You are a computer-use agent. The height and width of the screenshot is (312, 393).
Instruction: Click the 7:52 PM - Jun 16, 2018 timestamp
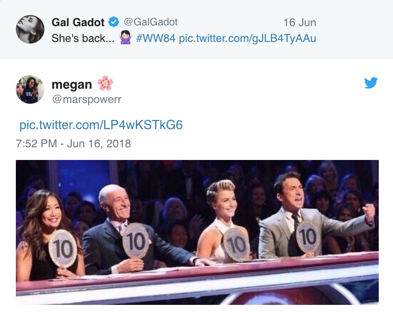(x=73, y=143)
